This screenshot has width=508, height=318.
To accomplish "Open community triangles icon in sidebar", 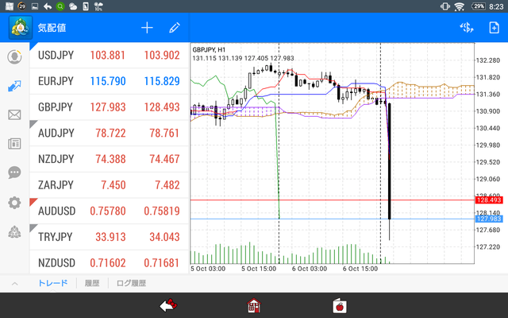I will pyautogui.click(x=14, y=231).
